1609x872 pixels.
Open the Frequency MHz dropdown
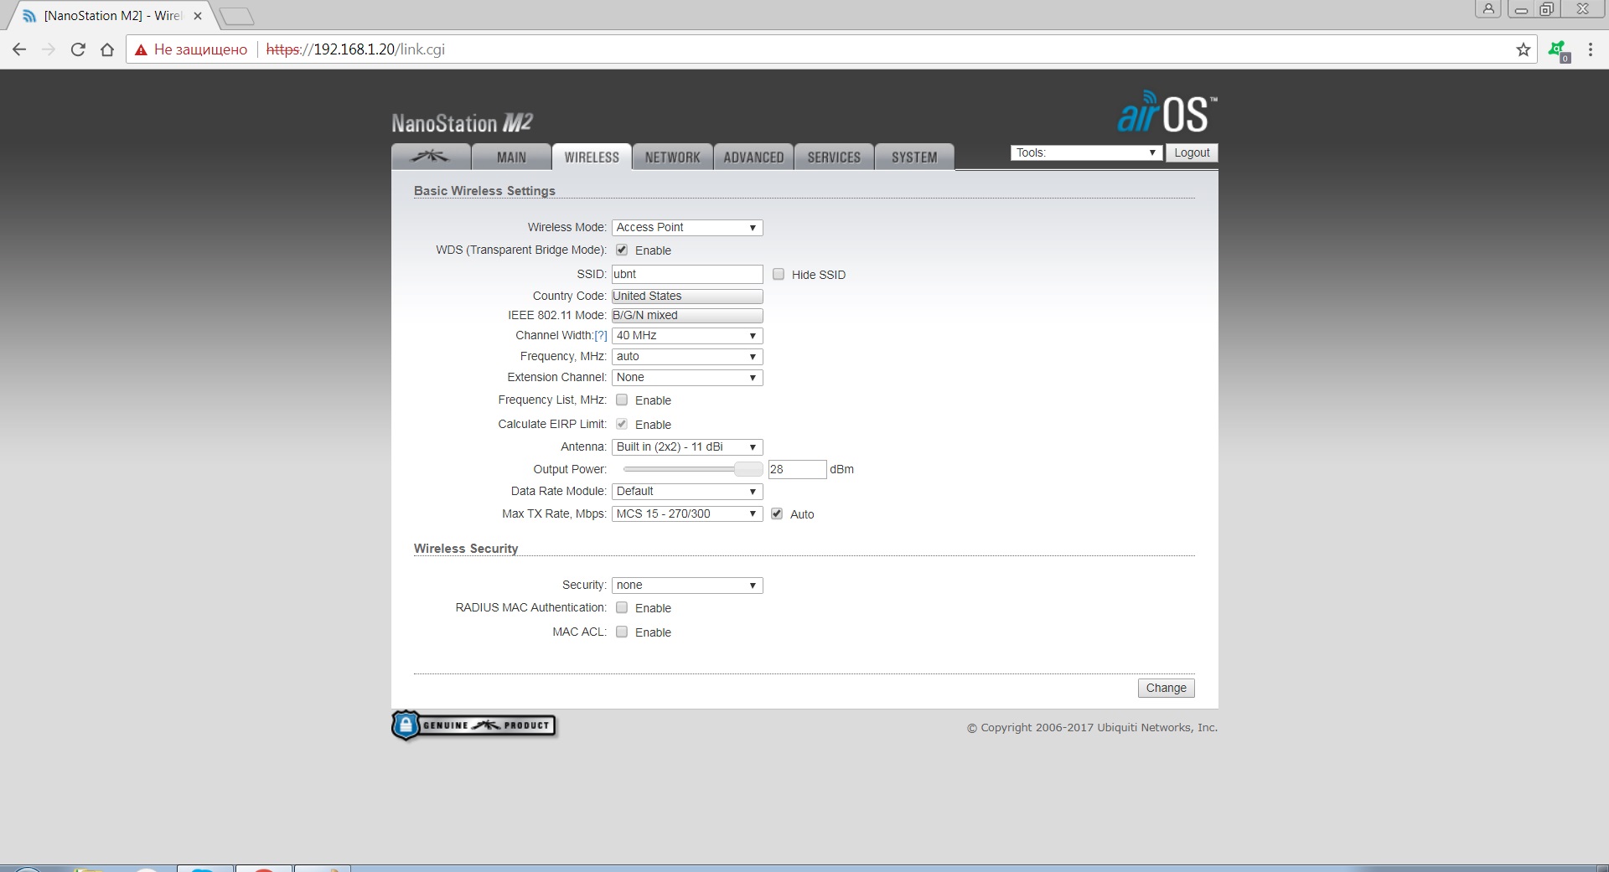point(687,357)
